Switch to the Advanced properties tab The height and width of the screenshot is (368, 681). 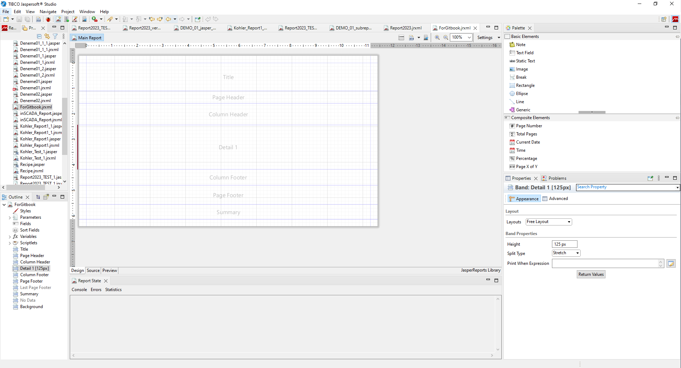pos(555,199)
